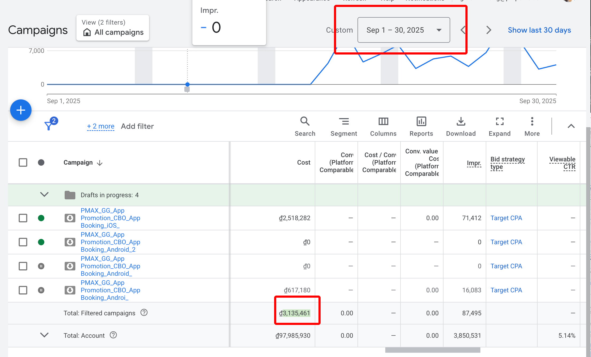This screenshot has height=357, width=591.
Task: Click the blue plus create button
Action: (21, 110)
